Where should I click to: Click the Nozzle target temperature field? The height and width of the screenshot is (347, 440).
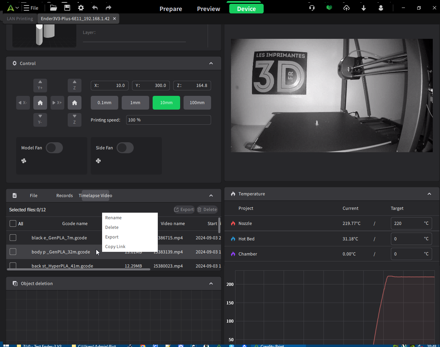pos(407,223)
